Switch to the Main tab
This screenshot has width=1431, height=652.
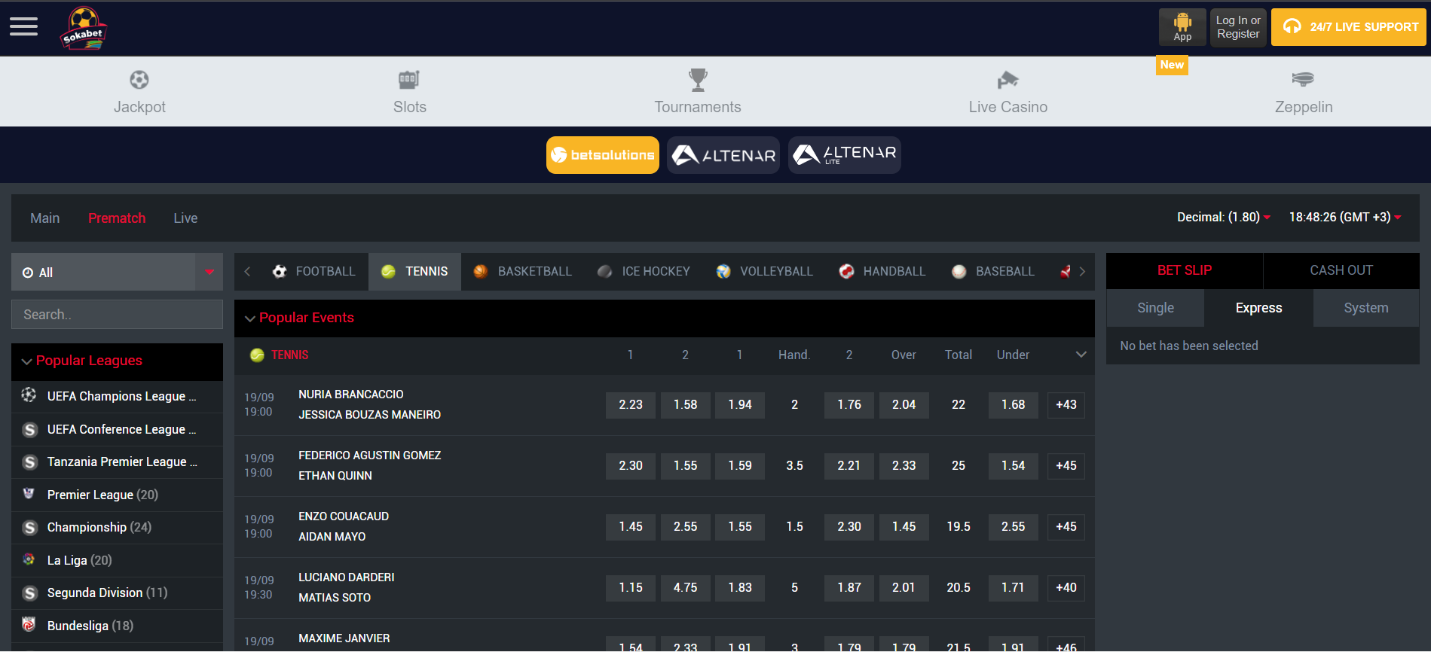[x=44, y=218]
